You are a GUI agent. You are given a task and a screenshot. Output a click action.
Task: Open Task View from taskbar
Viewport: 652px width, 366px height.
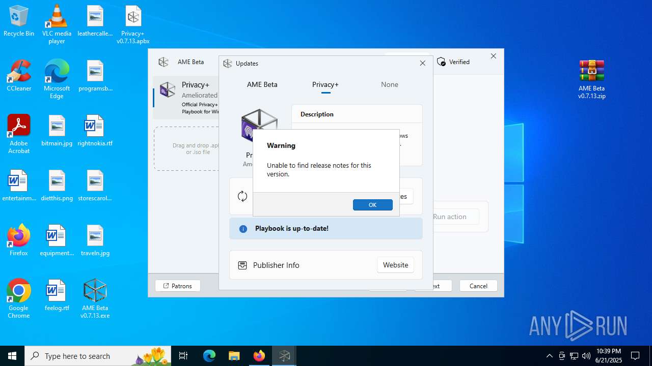point(183,356)
